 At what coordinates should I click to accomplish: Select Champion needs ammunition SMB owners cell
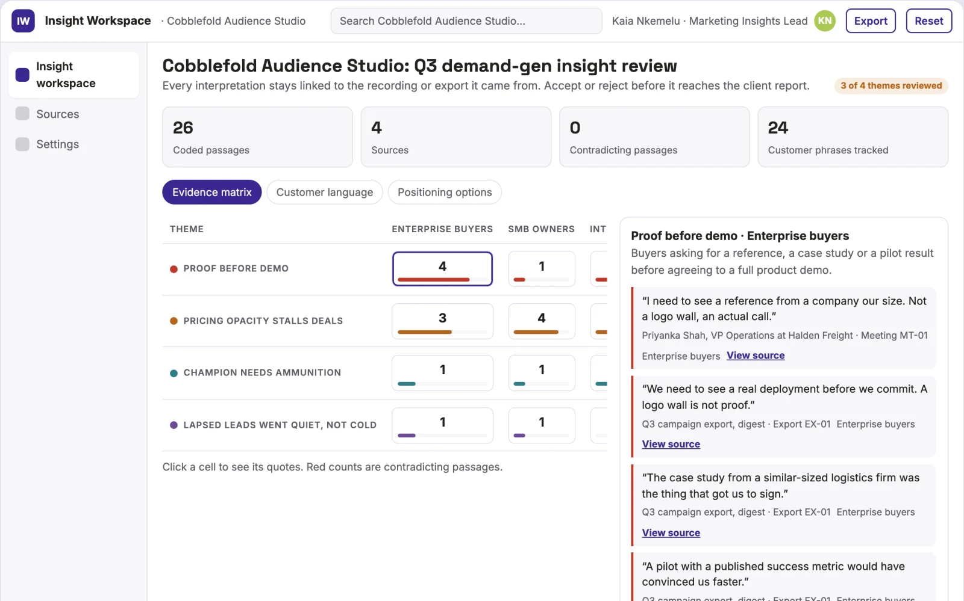(x=542, y=373)
